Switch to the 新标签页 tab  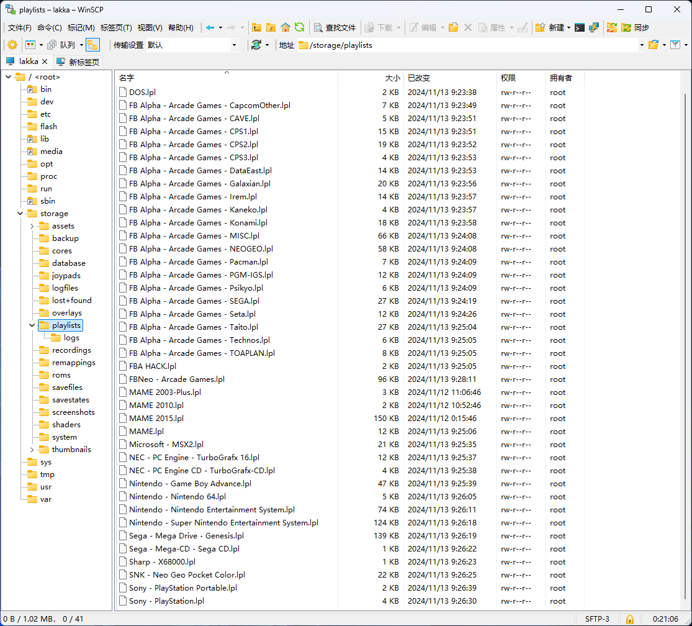(x=78, y=61)
